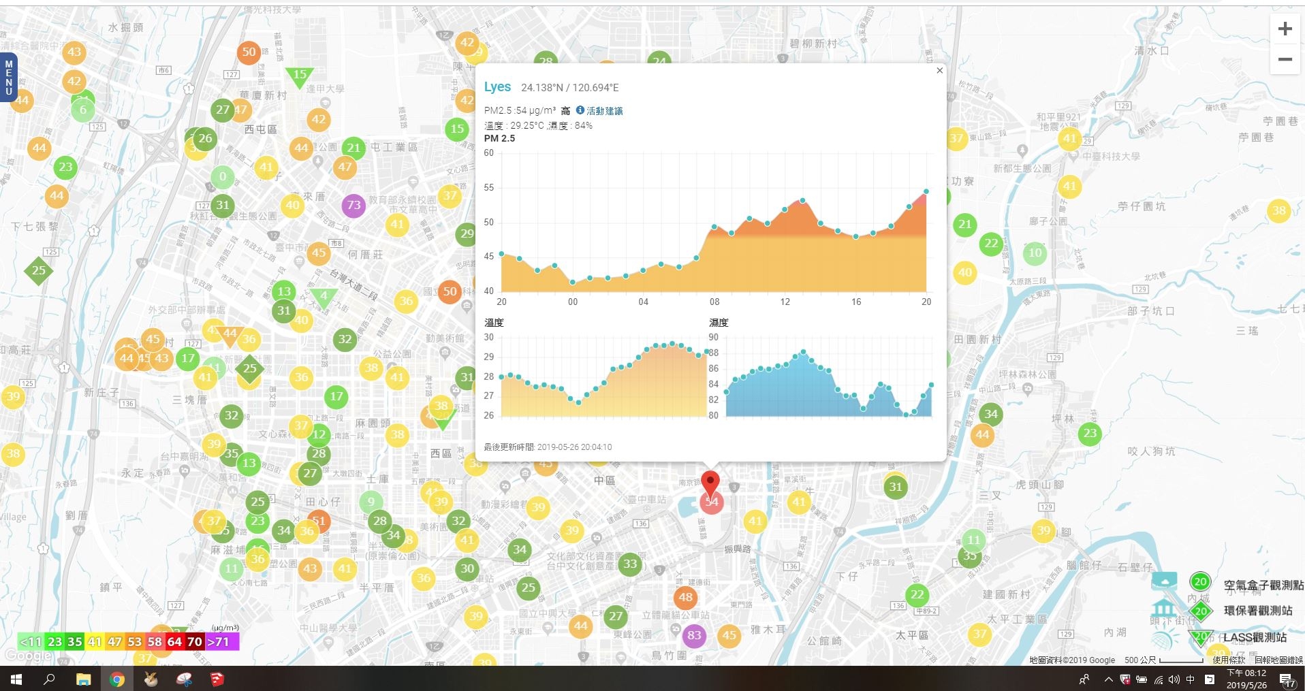Viewport: 1305px width, 691px height.
Task: Click the 空氣盒子觀測點 circle legend icon
Action: tap(1200, 582)
